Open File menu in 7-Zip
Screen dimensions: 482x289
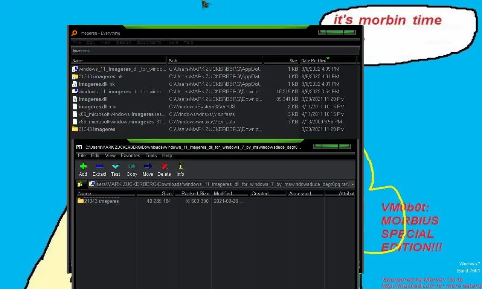(x=82, y=155)
